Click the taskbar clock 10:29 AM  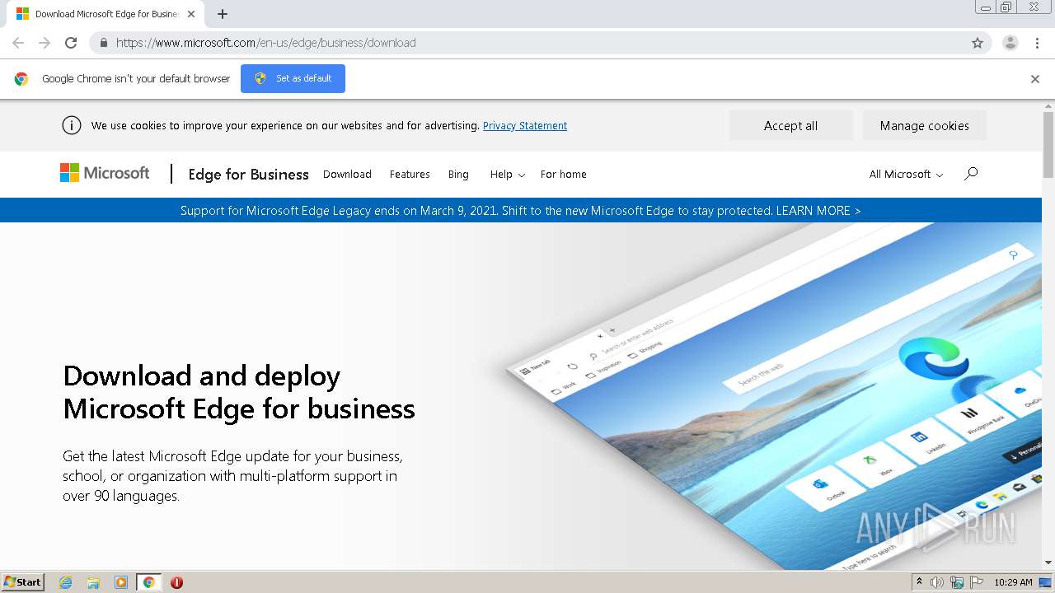point(1013,582)
